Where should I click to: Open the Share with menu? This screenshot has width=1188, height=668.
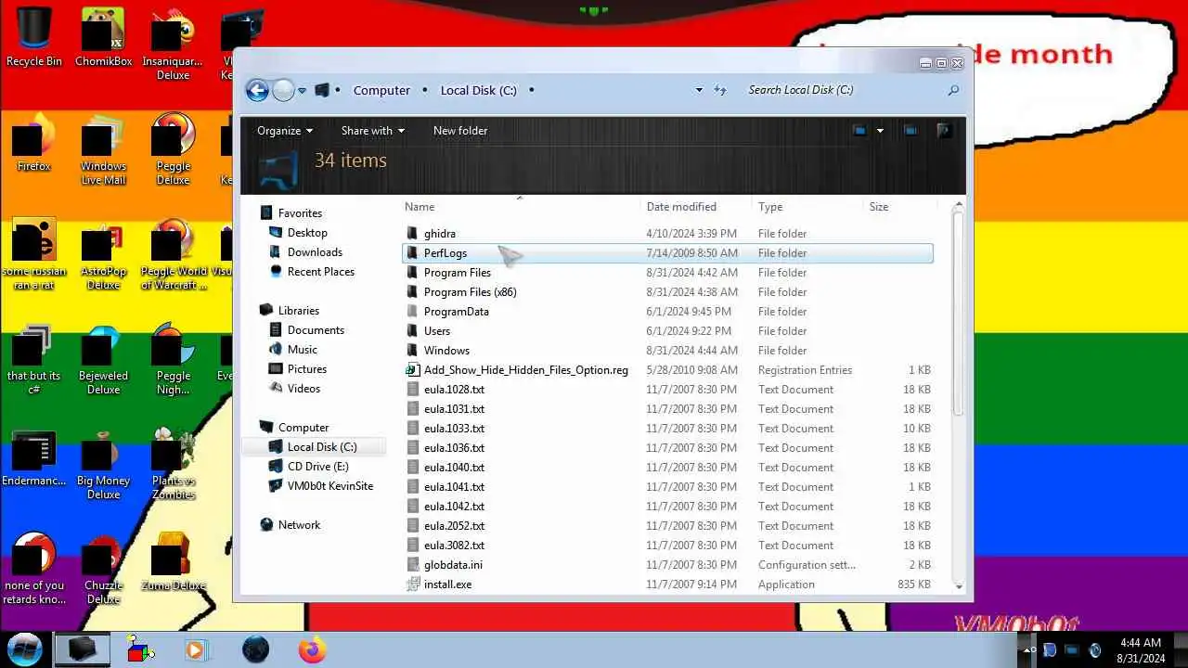coord(373,131)
